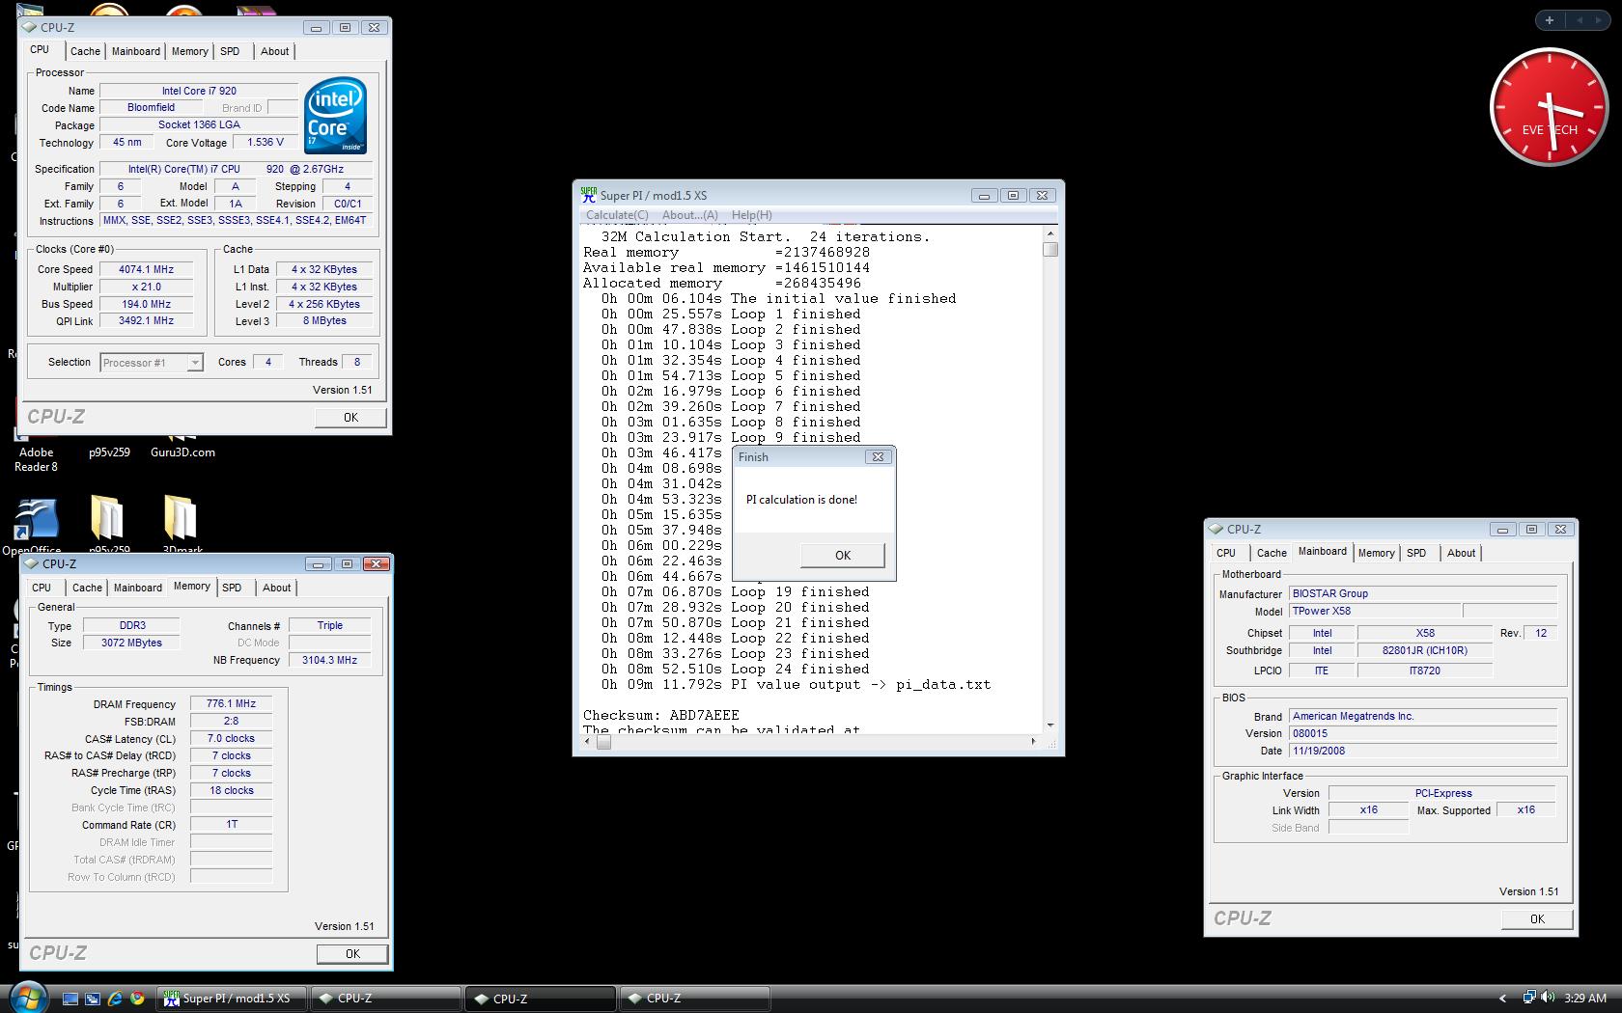Image resolution: width=1622 pixels, height=1013 pixels.
Task: Click the Southbridge value 82801JR (ICH10R)
Action: click(x=1424, y=650)
